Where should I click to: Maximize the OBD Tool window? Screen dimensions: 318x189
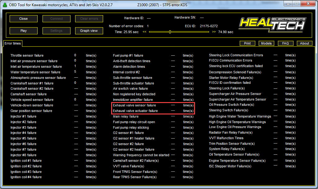pyautogui.click(x=296, y=4)
